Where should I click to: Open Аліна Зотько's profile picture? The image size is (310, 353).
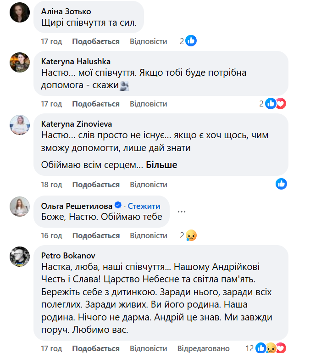pyautogui.click(x=20, y=13)
